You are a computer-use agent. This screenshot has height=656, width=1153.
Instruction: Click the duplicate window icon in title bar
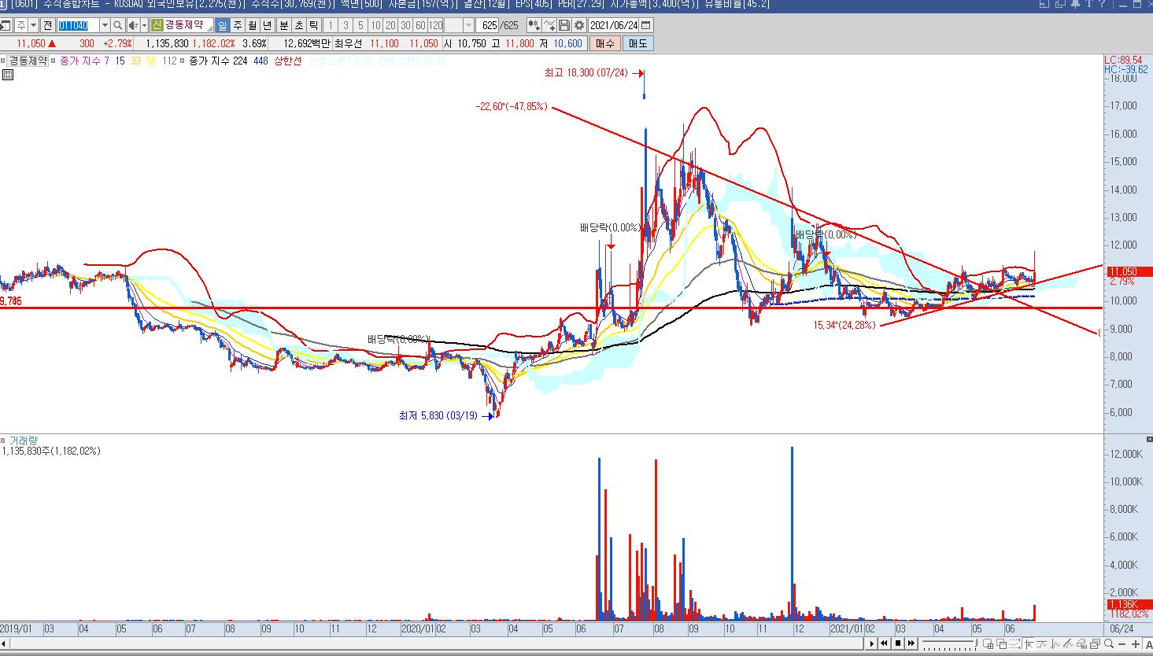(1060, 4)
